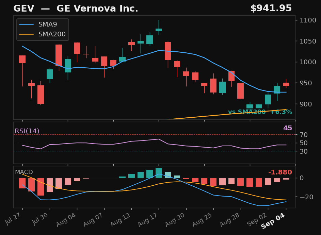Screen dimensions: 321x235
Task: Click the 900 price axis label
Action: pyautogui.click(x=306, y=104)
